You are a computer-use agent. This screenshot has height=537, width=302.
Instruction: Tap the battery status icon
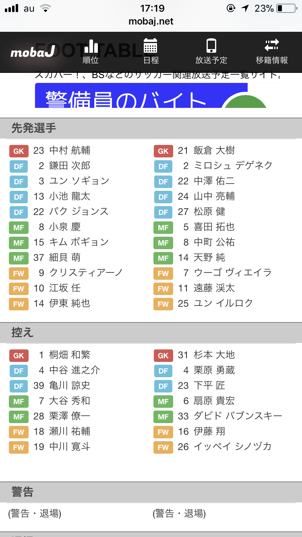click(287, 8)
